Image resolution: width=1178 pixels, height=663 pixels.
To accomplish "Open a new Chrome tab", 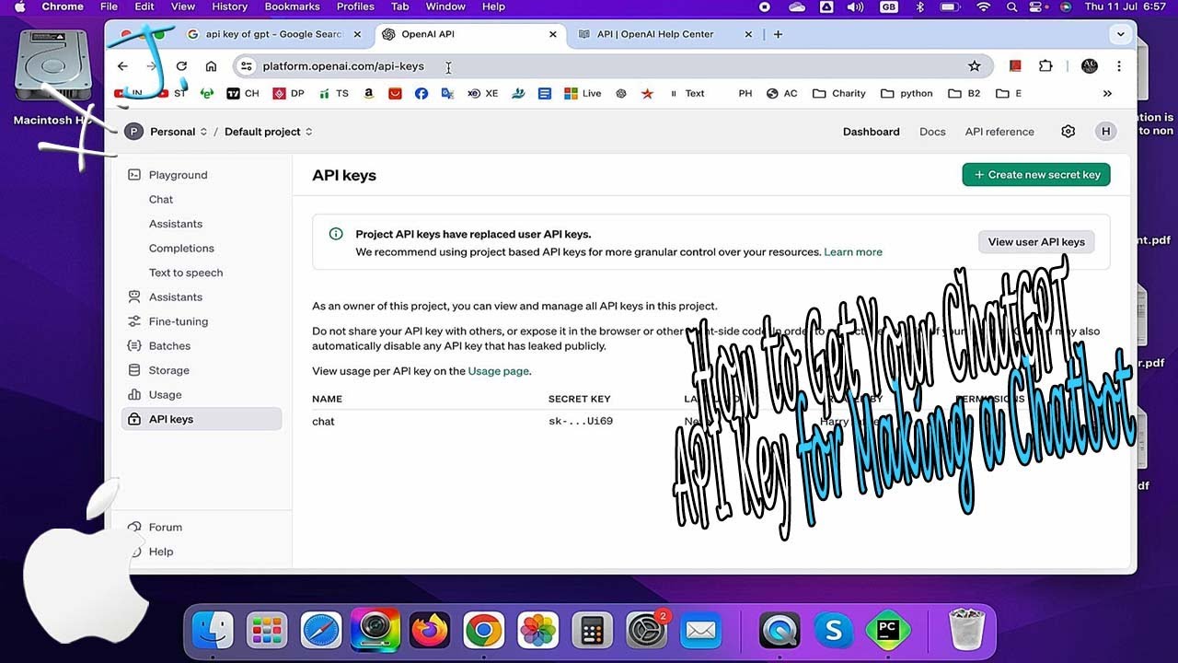I will pos(778,34).
